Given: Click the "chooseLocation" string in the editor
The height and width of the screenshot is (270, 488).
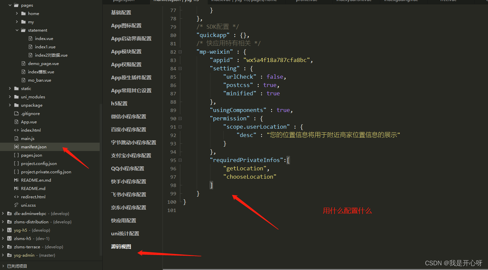Looking at the screenshot, I should coord(250,177).
